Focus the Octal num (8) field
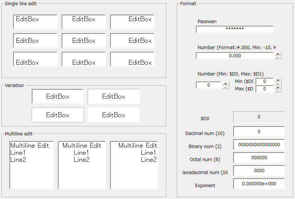Screen dimensions: 295x199 pyautogui.click(x=259, y=158)
